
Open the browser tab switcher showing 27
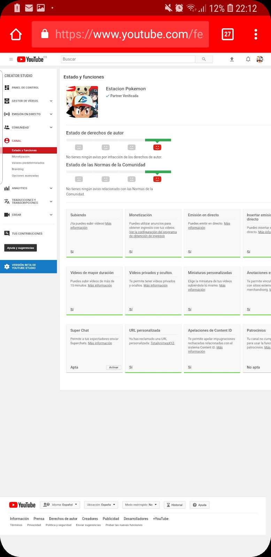227,34
